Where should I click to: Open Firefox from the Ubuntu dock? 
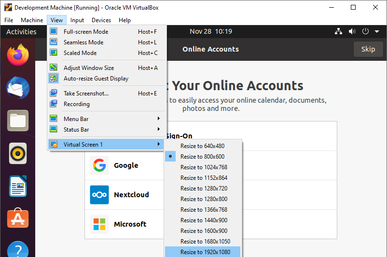[18, 55]
